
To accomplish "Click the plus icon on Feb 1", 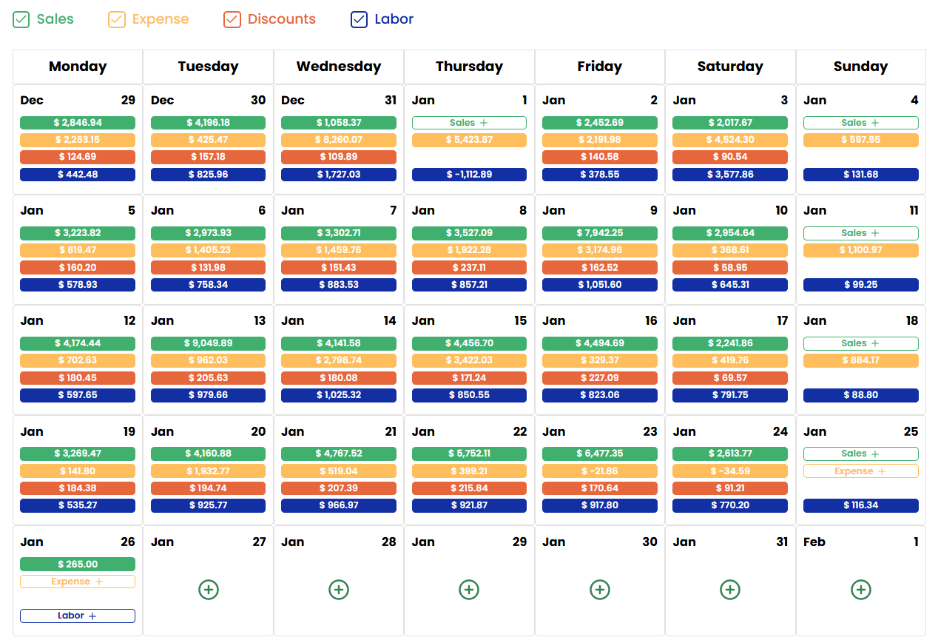I will coord(860,590).
